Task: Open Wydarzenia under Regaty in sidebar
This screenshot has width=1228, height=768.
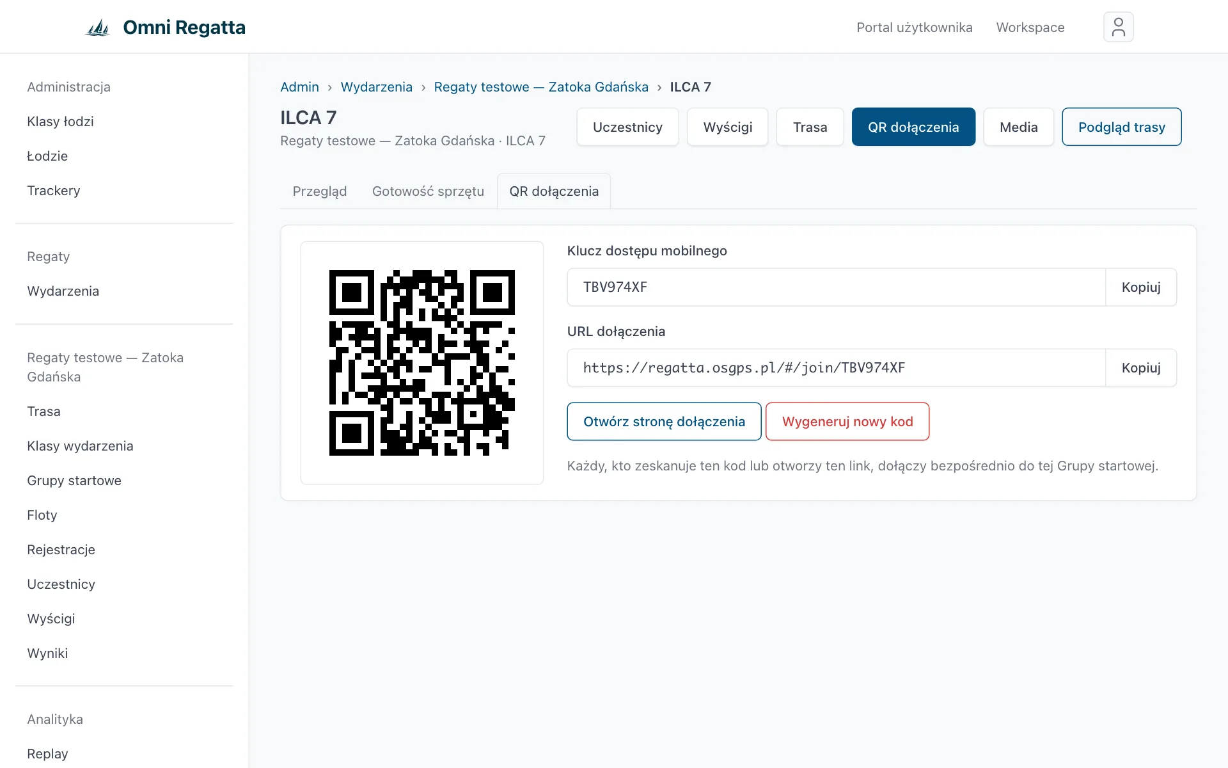Action: click(x=63, y=291)
